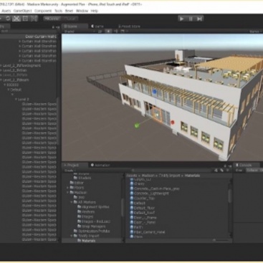Viewport: 263px width, 263px height.
Task: Click the Play button
Action: tap(181, 19)
